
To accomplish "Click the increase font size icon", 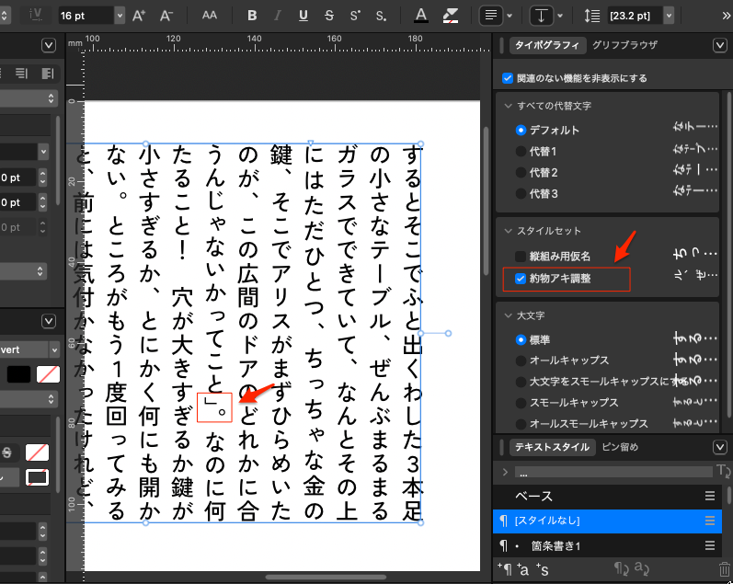I will pos(139,15).
